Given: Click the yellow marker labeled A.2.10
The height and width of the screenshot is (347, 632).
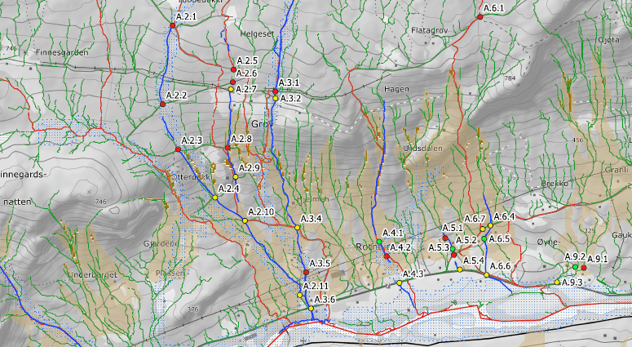Looking at the screenshot, I should pyautogui.click(x=245, y=221).
